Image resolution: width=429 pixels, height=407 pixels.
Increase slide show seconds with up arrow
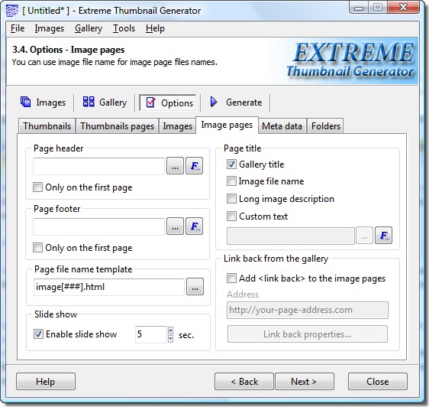point(170,330)
